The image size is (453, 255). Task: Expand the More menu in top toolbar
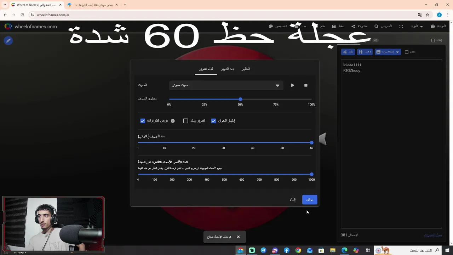click(x=417, y=27)
